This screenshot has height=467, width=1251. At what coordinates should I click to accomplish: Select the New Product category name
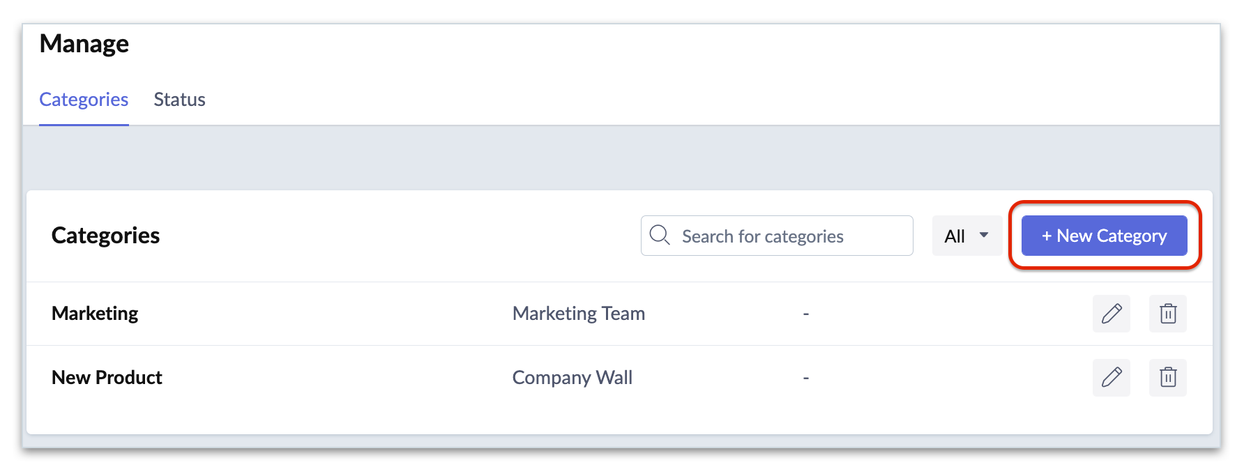pos(107,378)
